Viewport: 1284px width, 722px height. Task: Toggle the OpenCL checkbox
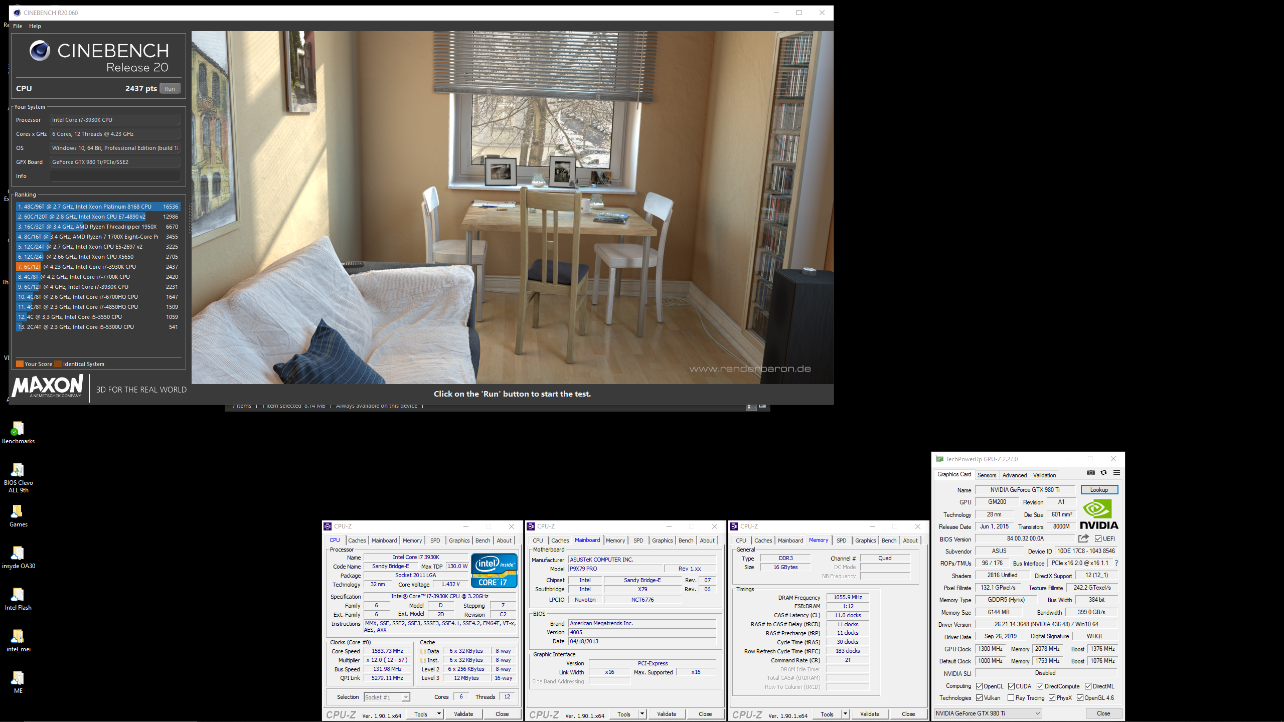(x=979, y=686)
